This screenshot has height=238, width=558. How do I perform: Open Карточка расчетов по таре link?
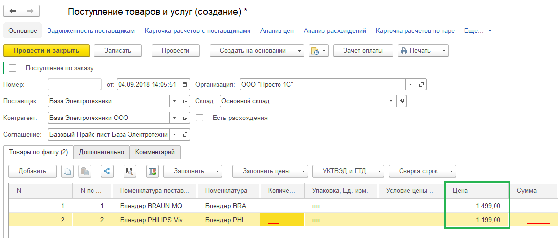415,31
